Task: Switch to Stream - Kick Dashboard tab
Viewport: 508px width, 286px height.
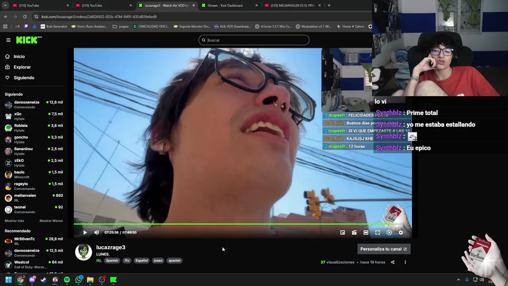Action: coord(229,6)
